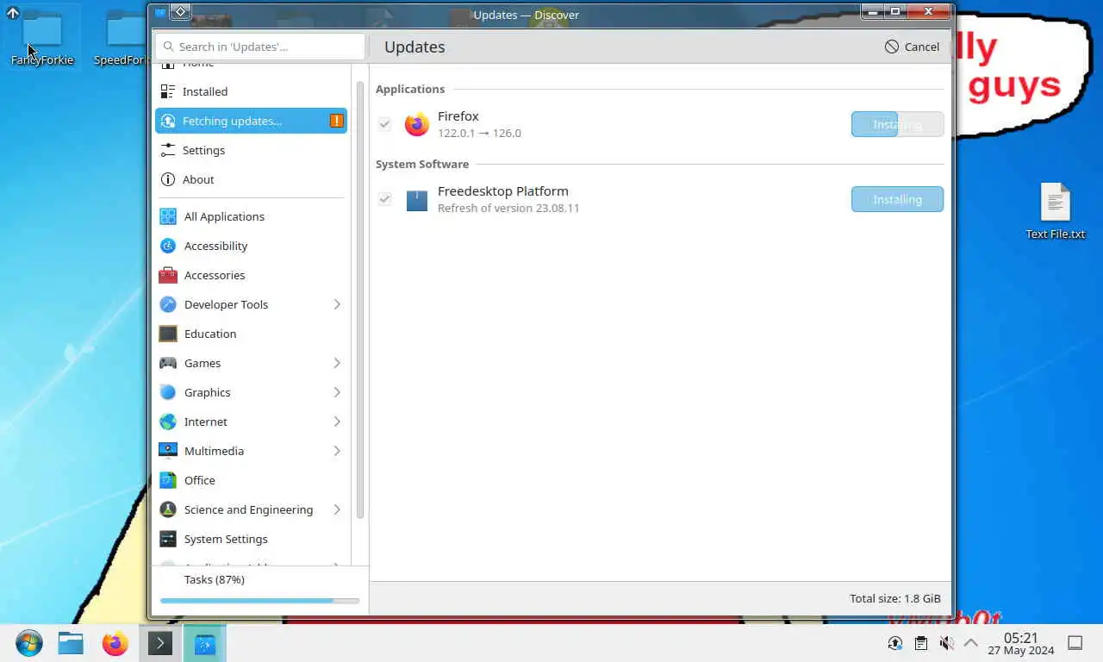1103x662 pixels.
Task: Open the Accessories toolbox icon
Action: click(x=168, y=275)
